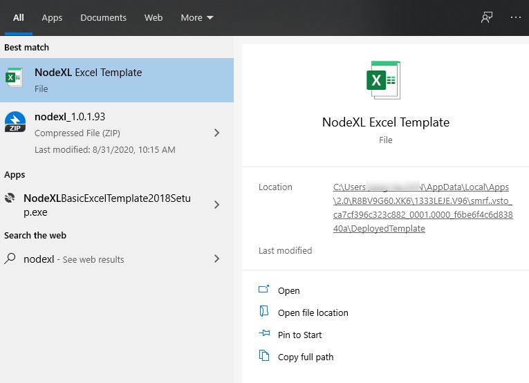Image resolution: width=529 pixels, height=383 pixels.
Task: Click the Open action icon
Action: (264, 289)
